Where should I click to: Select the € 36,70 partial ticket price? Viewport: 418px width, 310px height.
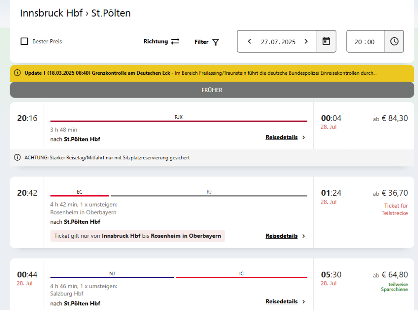point(390,193)
